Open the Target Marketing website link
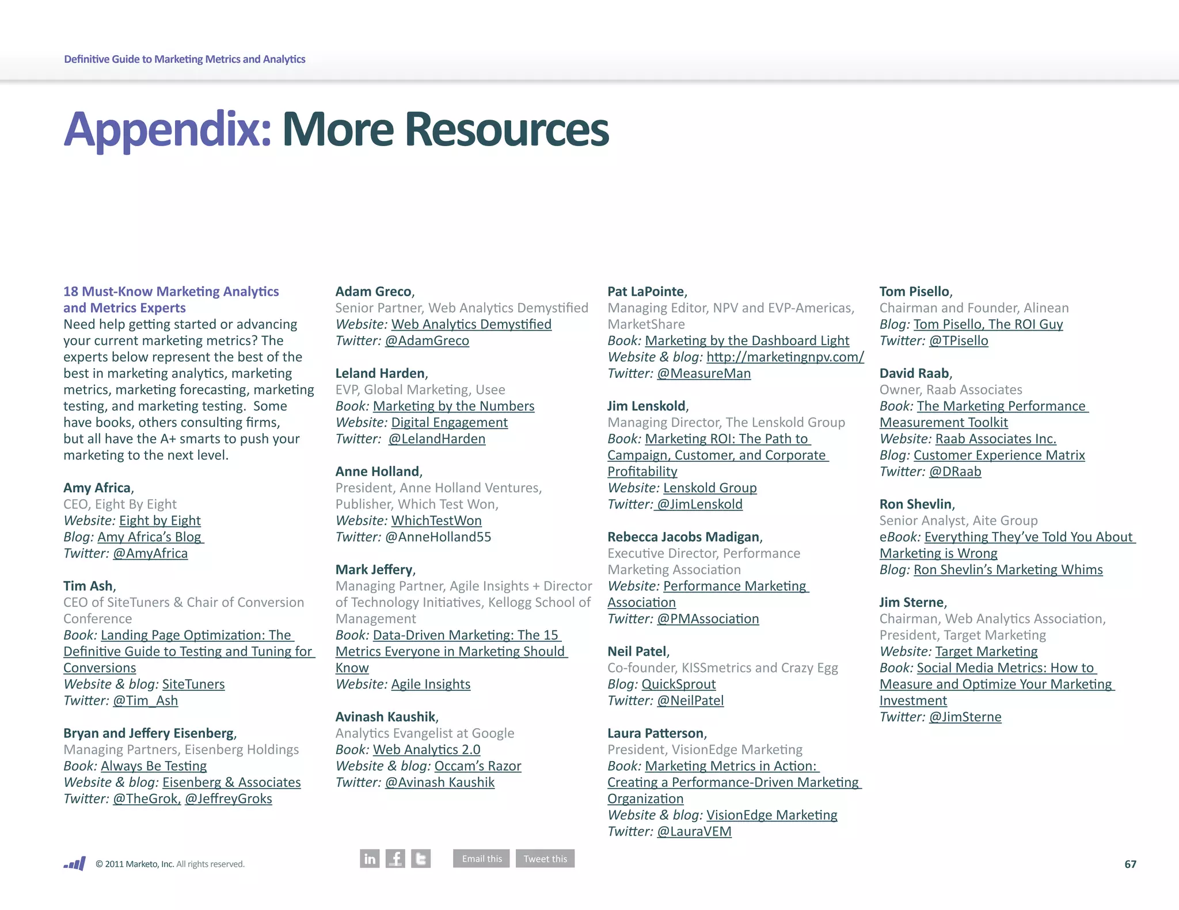 point(987,652)
